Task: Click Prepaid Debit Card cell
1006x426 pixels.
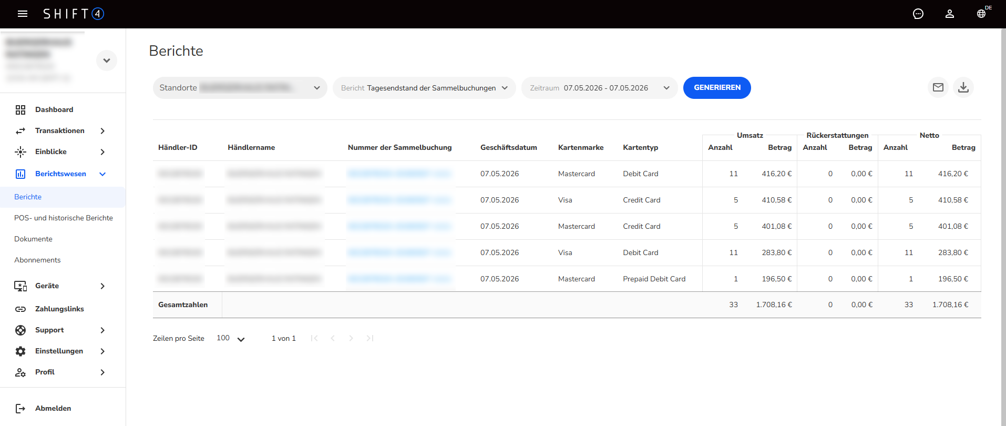Action: 654,279
